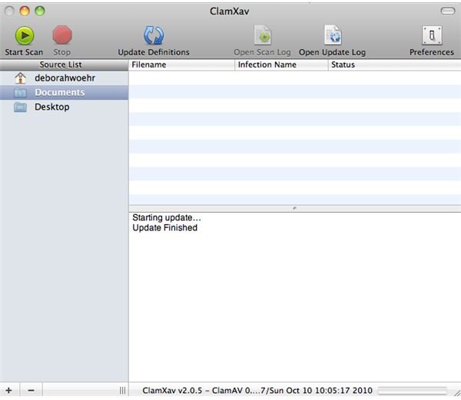Open the Preferences switch icon
This screenshot has width=461, height=400.
432,35
